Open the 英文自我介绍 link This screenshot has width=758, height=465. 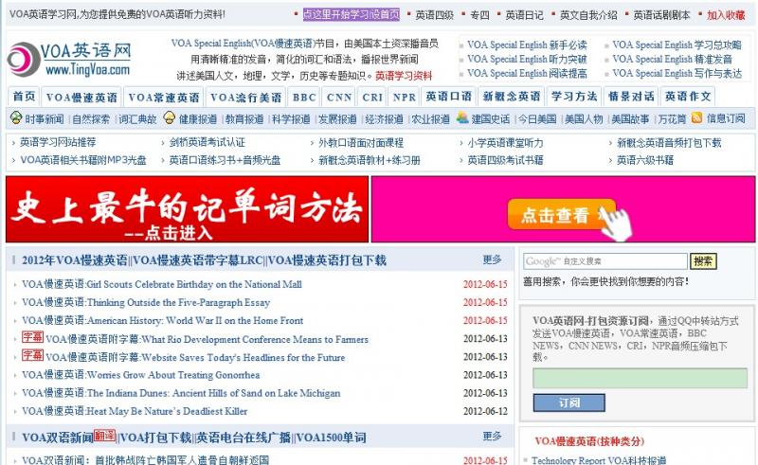588,15
